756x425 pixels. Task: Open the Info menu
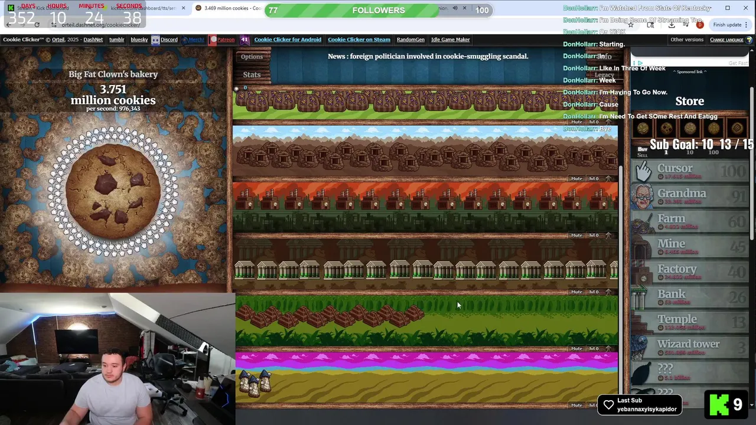click(x=605, y=57)
